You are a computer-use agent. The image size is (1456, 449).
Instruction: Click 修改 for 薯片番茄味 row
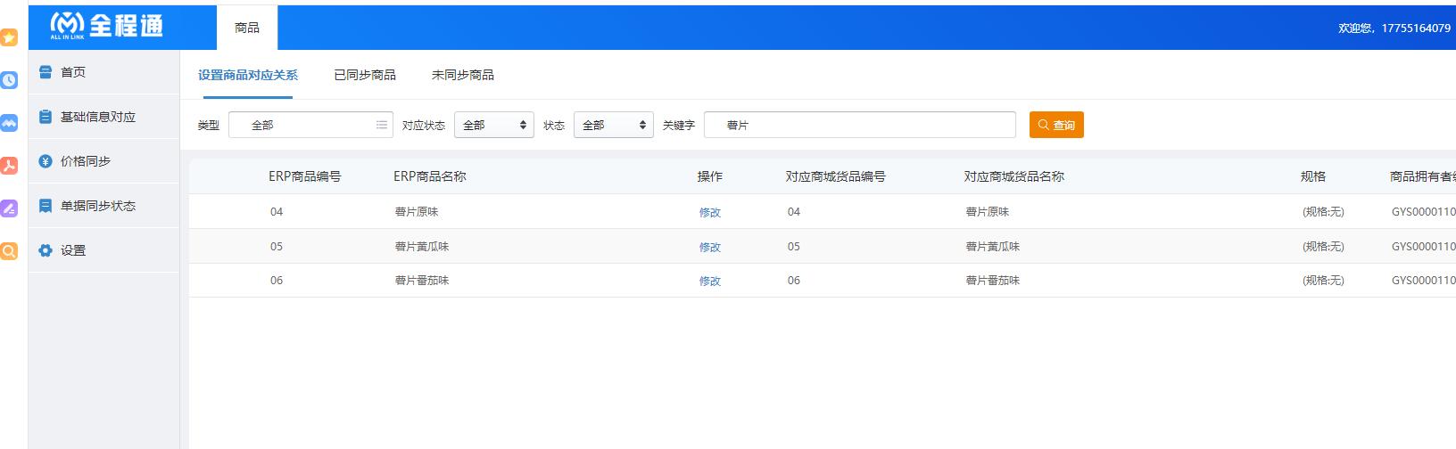[710, 281]
